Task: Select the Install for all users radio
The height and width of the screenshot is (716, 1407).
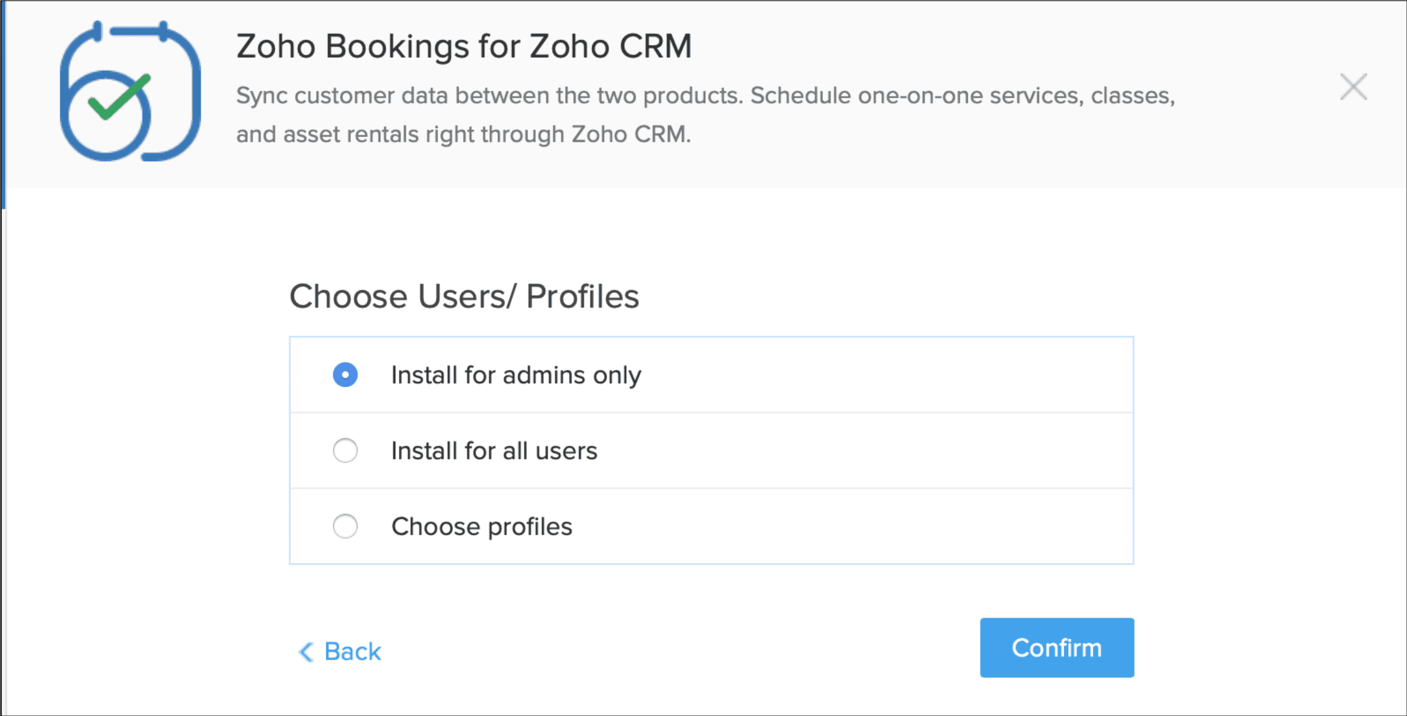Action: pyautogui.click(x=345, y=450)
